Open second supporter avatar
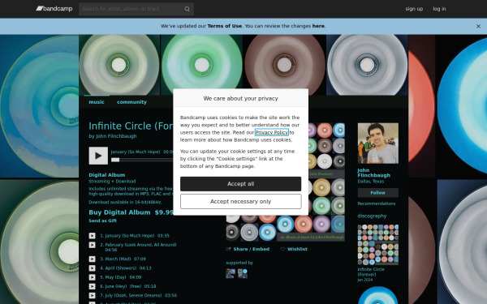487x304 pixels. point(243,273)
